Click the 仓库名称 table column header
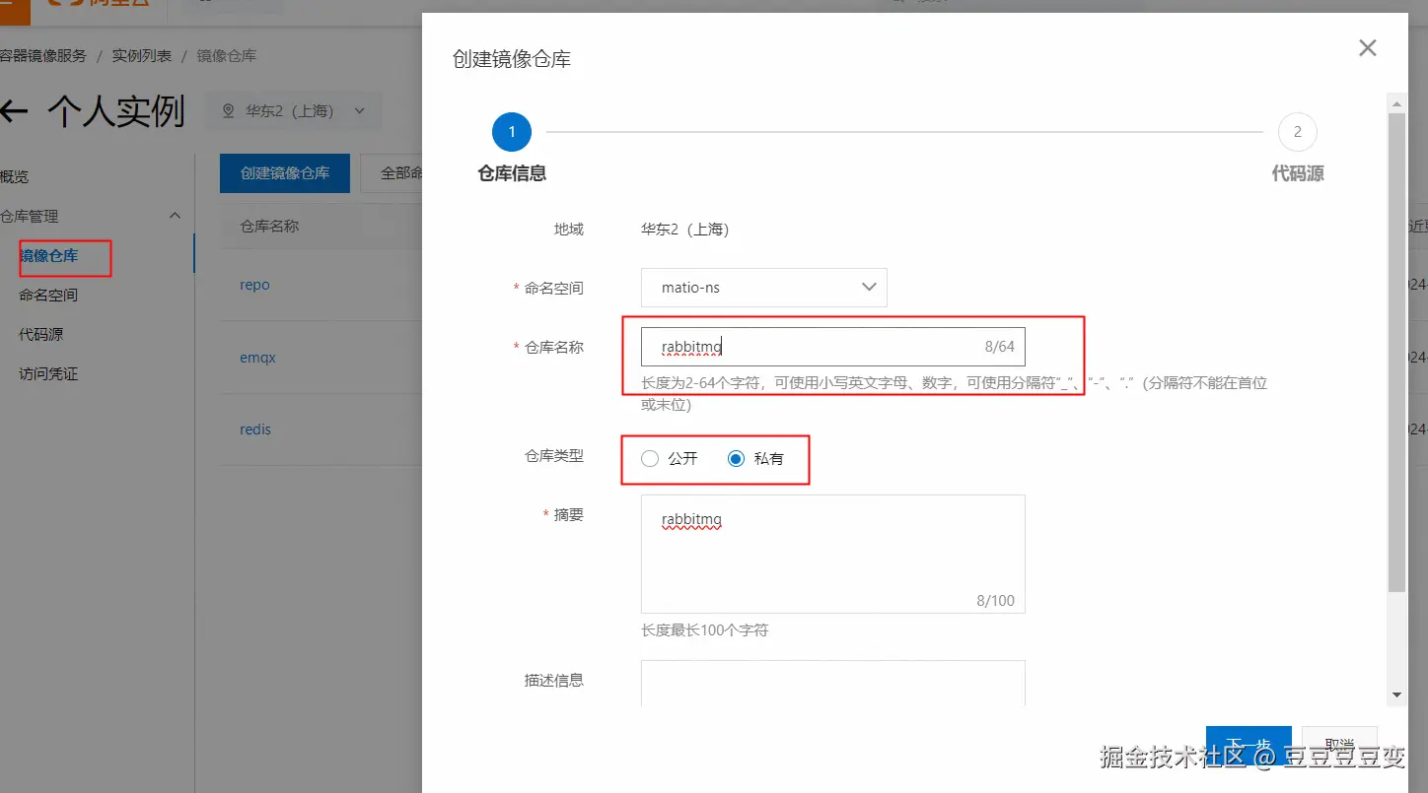Viewport: 1428px width, 793px height. click(x=269, y=226)
